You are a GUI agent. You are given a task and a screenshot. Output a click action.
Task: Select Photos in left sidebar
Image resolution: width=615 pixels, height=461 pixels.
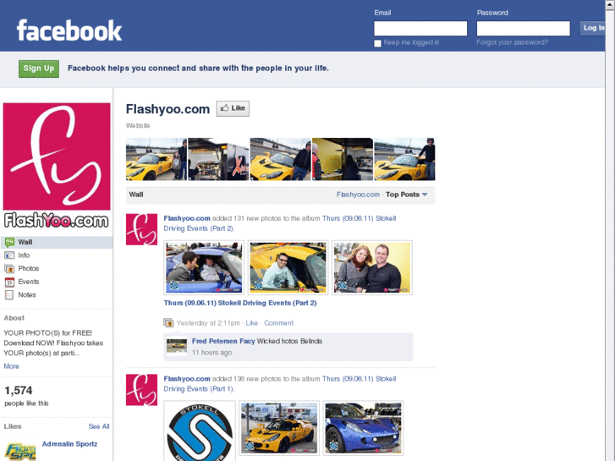57,269
